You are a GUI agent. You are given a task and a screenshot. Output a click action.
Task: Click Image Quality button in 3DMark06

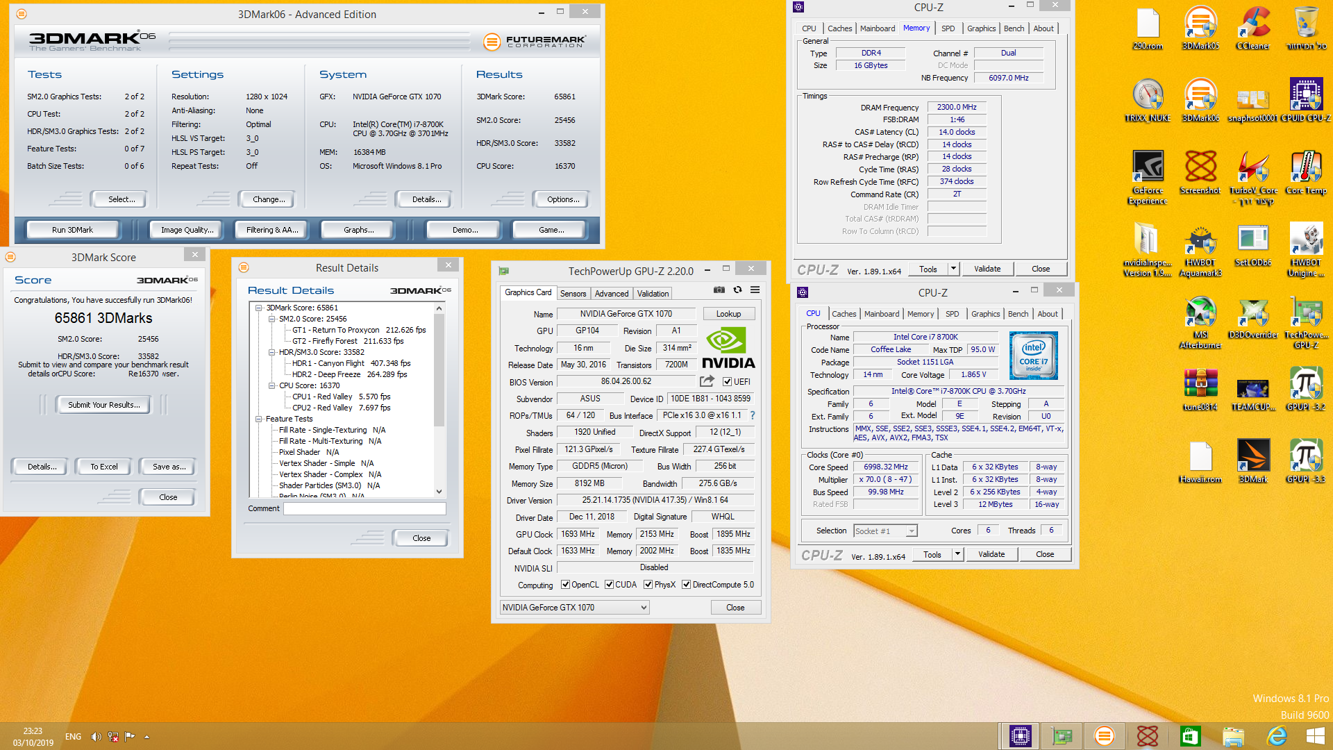click(187, 230)
